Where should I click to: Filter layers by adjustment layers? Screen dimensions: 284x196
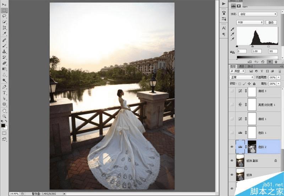(x=256, y=71)
